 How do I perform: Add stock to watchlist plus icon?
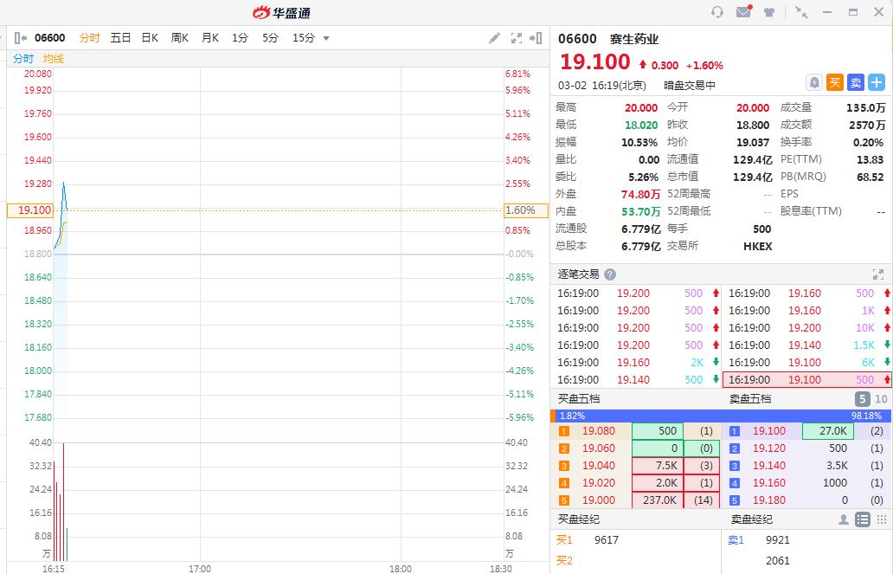tap(877, 82)
